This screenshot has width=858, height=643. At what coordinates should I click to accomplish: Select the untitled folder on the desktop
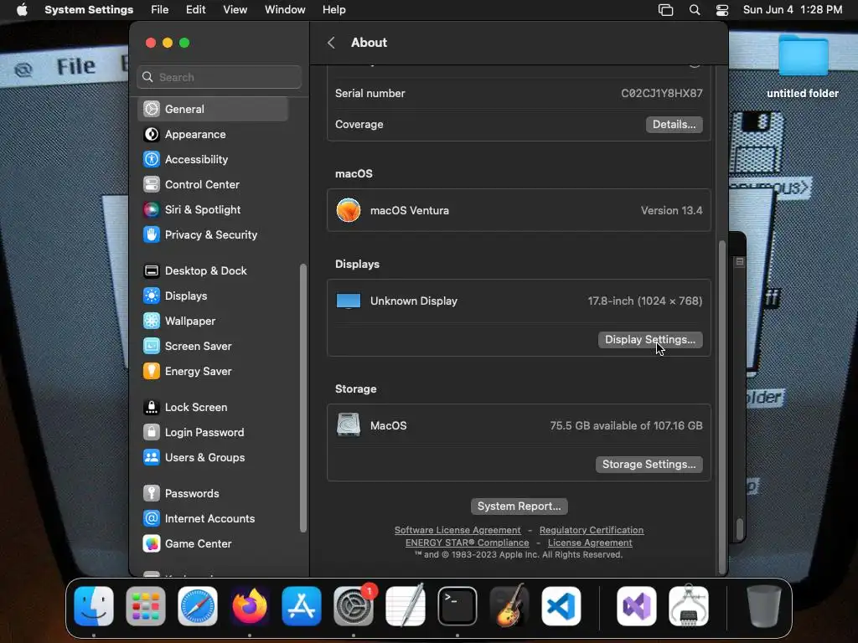click(803, 67)
